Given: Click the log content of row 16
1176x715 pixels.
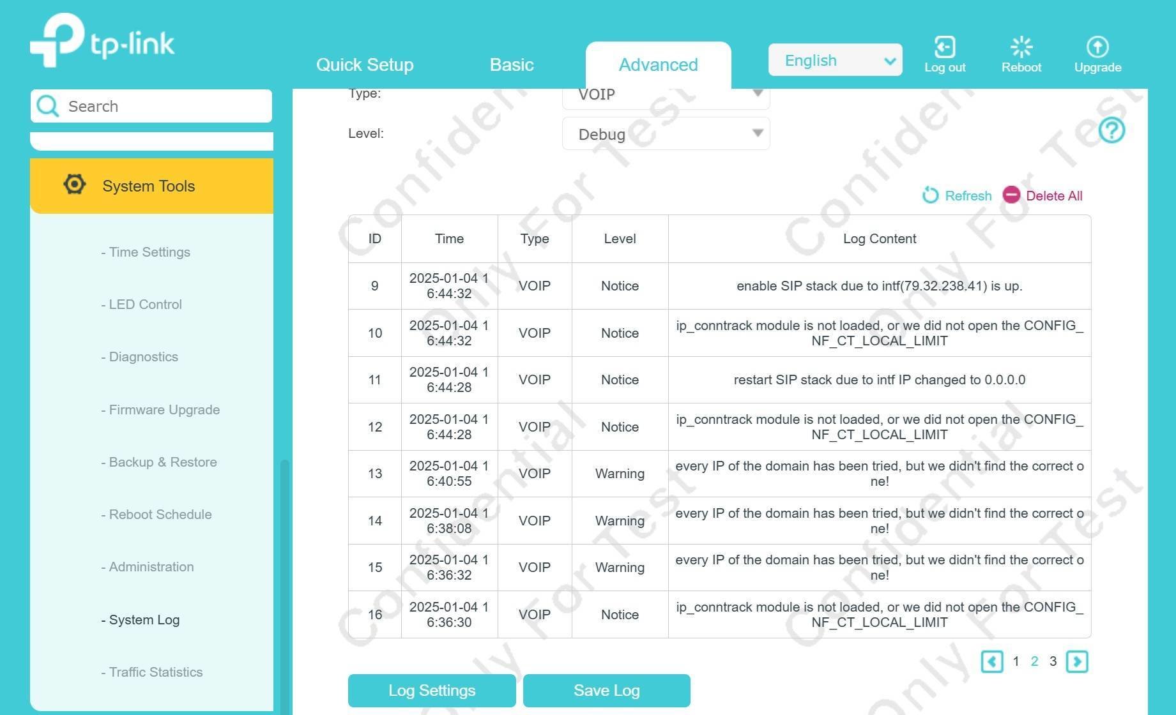Looking at the screenshot, I should tap(879, 615).
